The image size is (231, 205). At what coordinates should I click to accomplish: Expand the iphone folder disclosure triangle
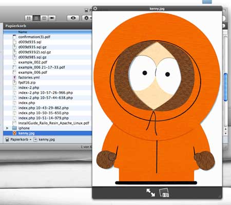tap(7, 128)
